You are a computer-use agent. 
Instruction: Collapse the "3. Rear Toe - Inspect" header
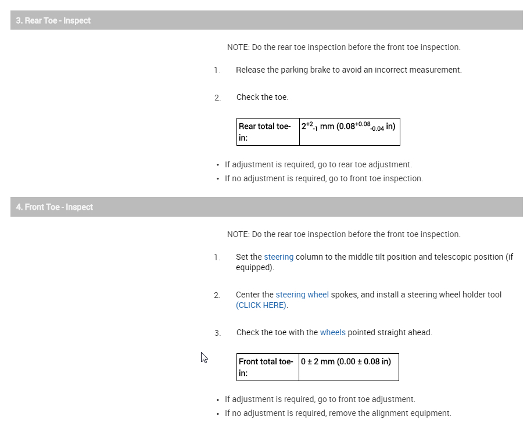click(x=53, y=20)
